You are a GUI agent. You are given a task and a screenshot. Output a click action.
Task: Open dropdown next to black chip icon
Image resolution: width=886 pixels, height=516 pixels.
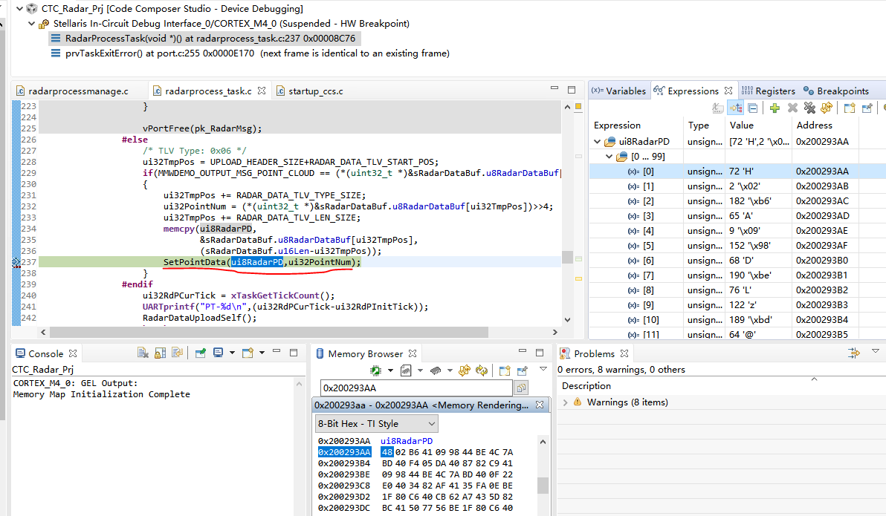pyautogui.click(x=450, y=370)
